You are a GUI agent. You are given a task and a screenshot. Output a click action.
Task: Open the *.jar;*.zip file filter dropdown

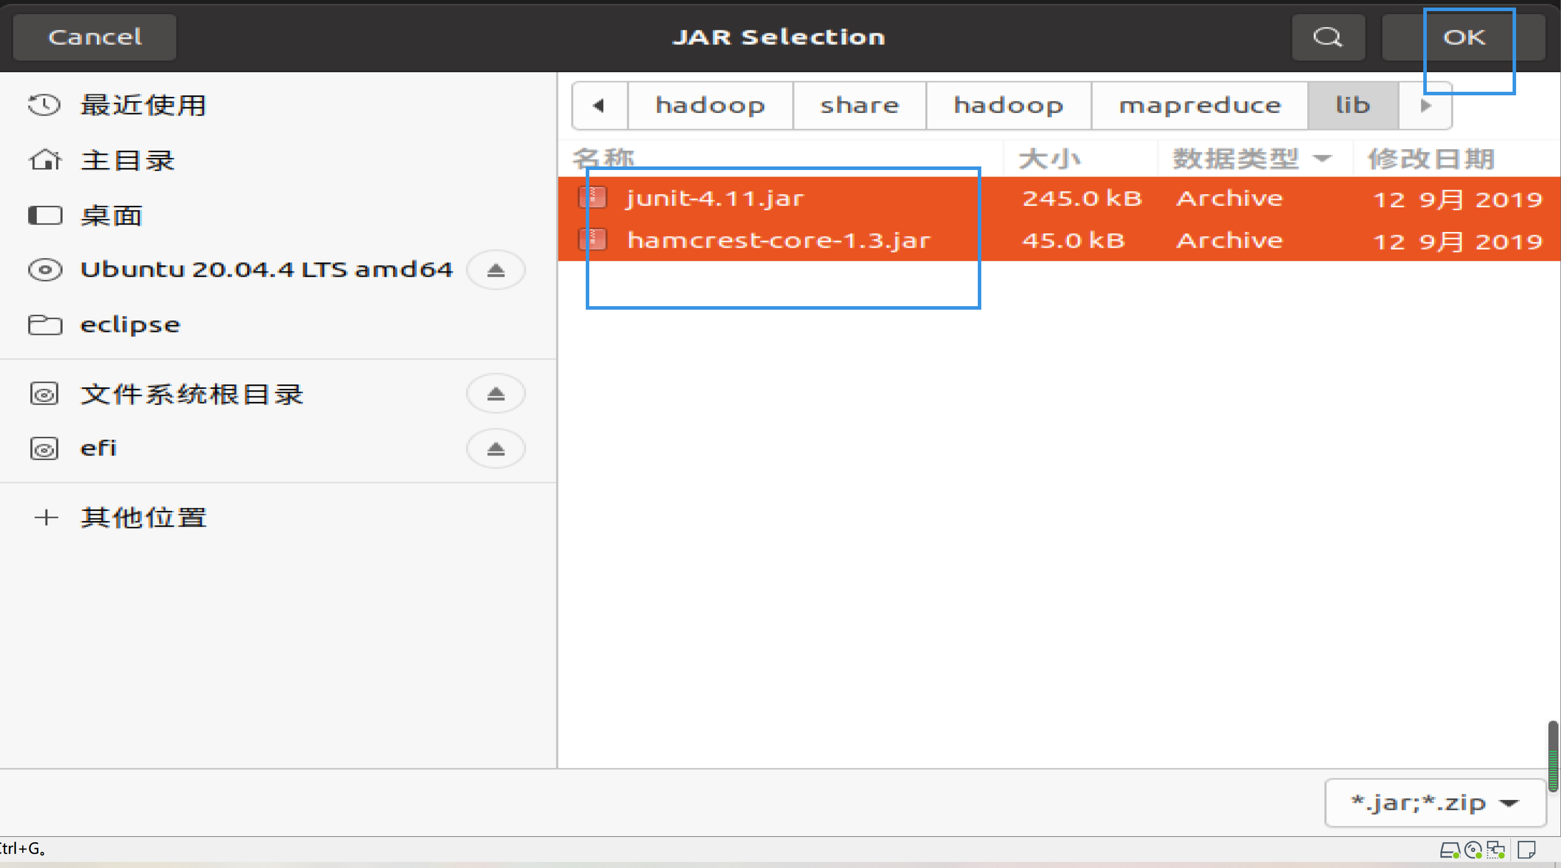[1434, 803]
